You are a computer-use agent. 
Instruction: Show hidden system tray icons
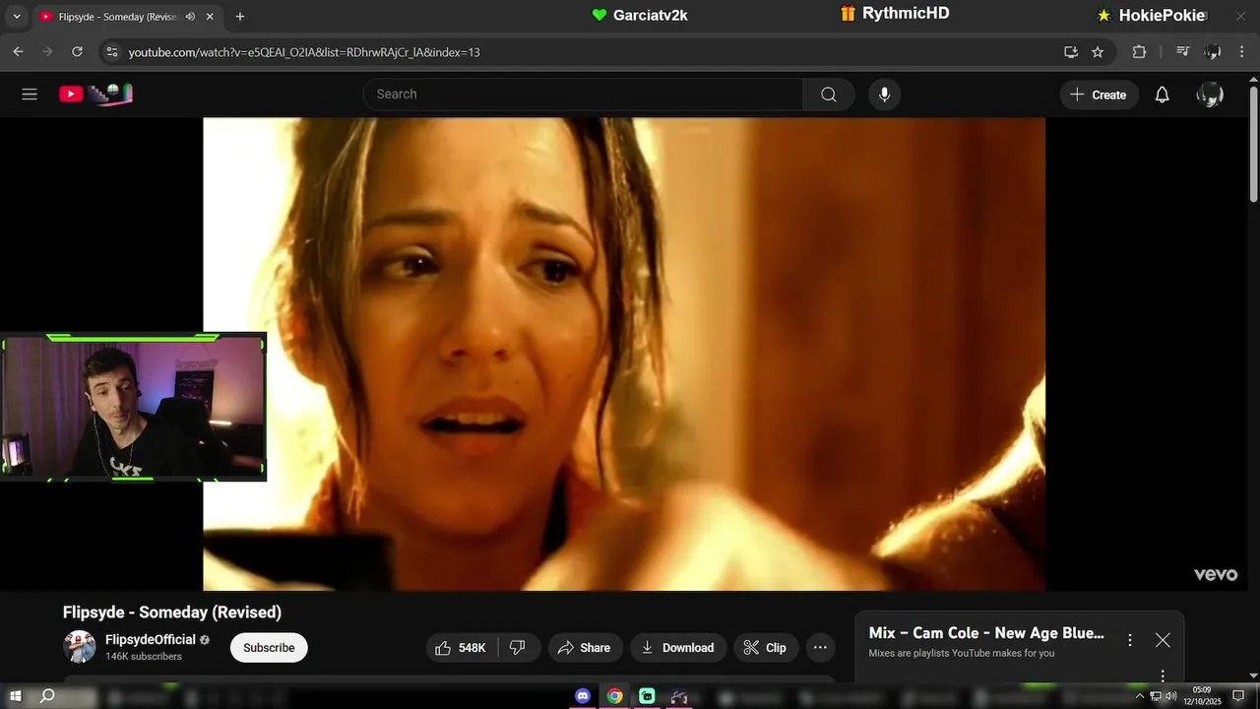pyautogui.click(x=1140, y=696)
